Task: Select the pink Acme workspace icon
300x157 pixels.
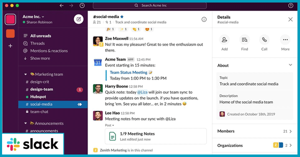Action: coord(10,19)
